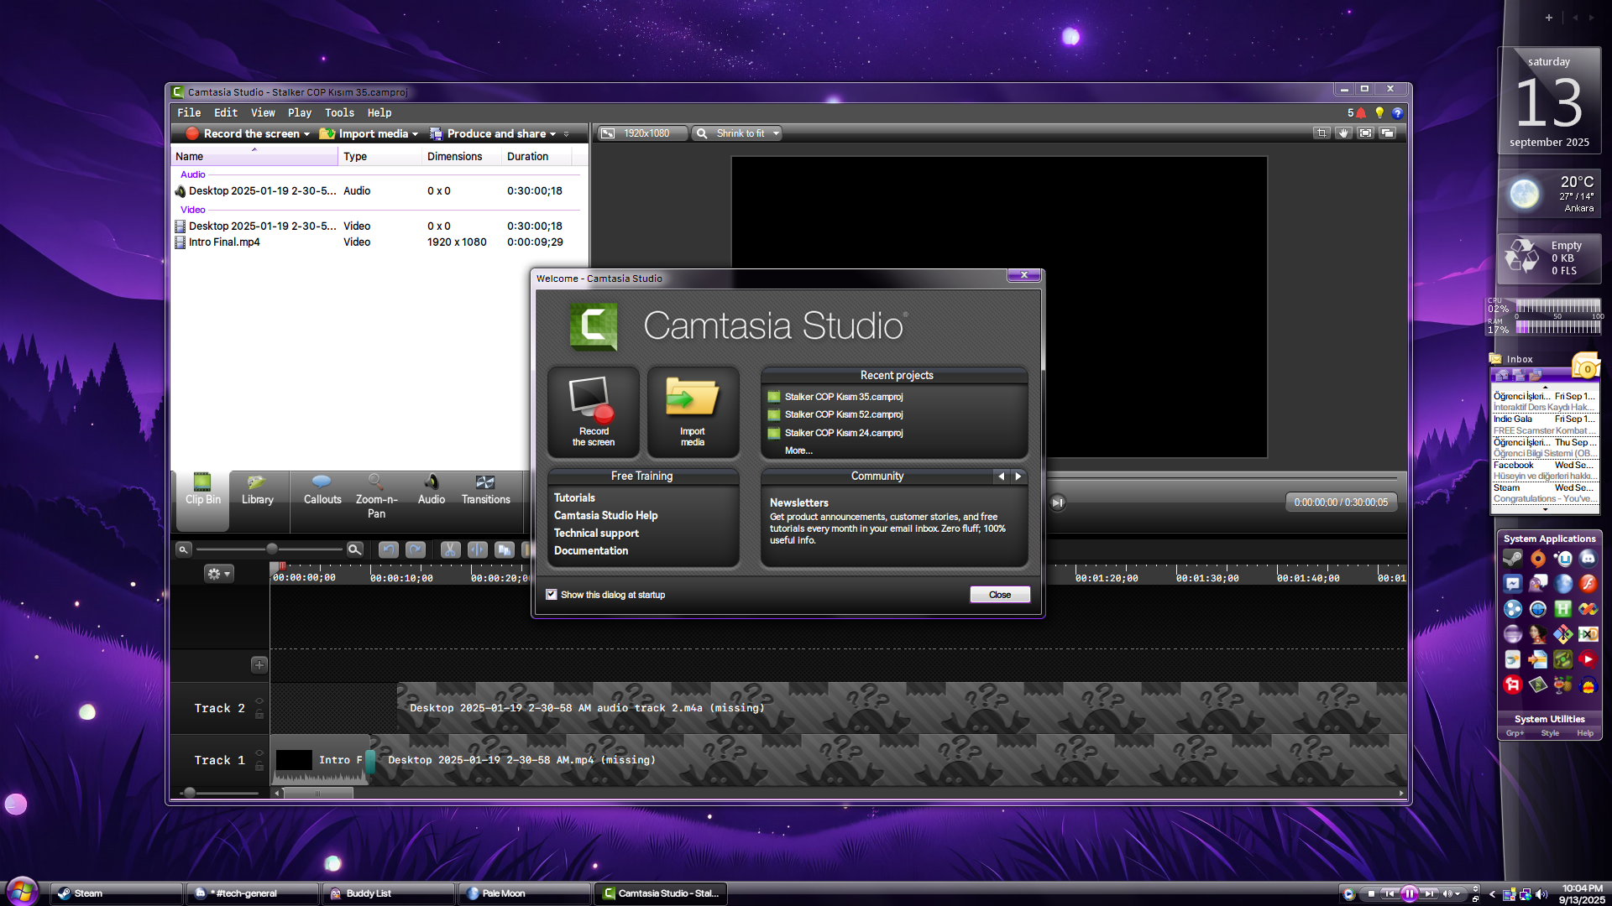Click the Inbox mail widget envelope icon
The image size is (1612, 906).
click(1586, 367)
